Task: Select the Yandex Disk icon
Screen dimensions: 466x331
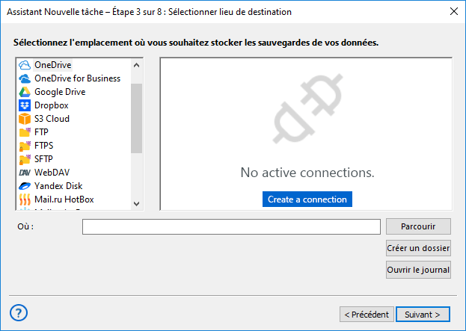Action: pyautogui.click(x=25, y=186)
